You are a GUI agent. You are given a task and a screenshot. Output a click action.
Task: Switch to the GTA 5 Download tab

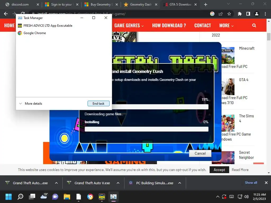coord(180,4)
